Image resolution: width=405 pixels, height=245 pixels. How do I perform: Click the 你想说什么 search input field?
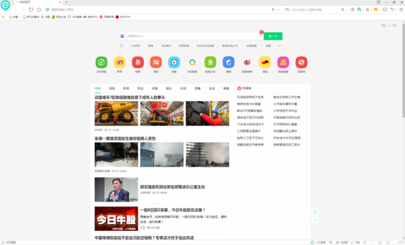(x=191, y=36)
